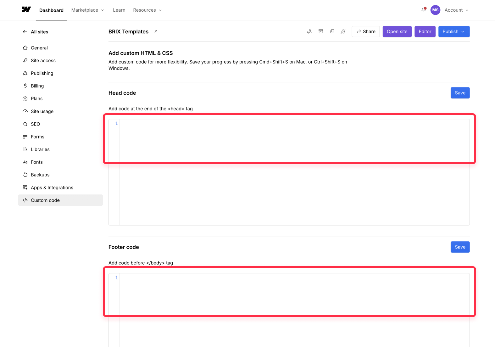Viewport: 495px width, 347px height.
Task: Expand the Resources menu
Action: [x=147, y=10]
